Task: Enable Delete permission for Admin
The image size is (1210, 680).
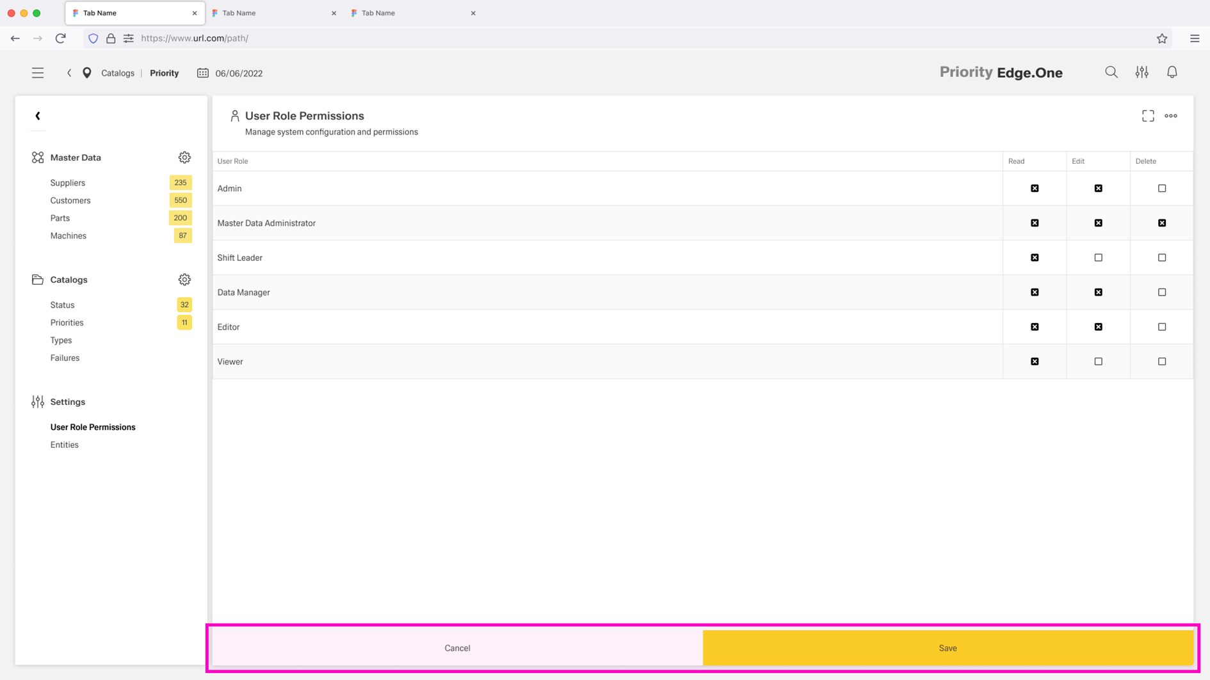Action: 1161,188
